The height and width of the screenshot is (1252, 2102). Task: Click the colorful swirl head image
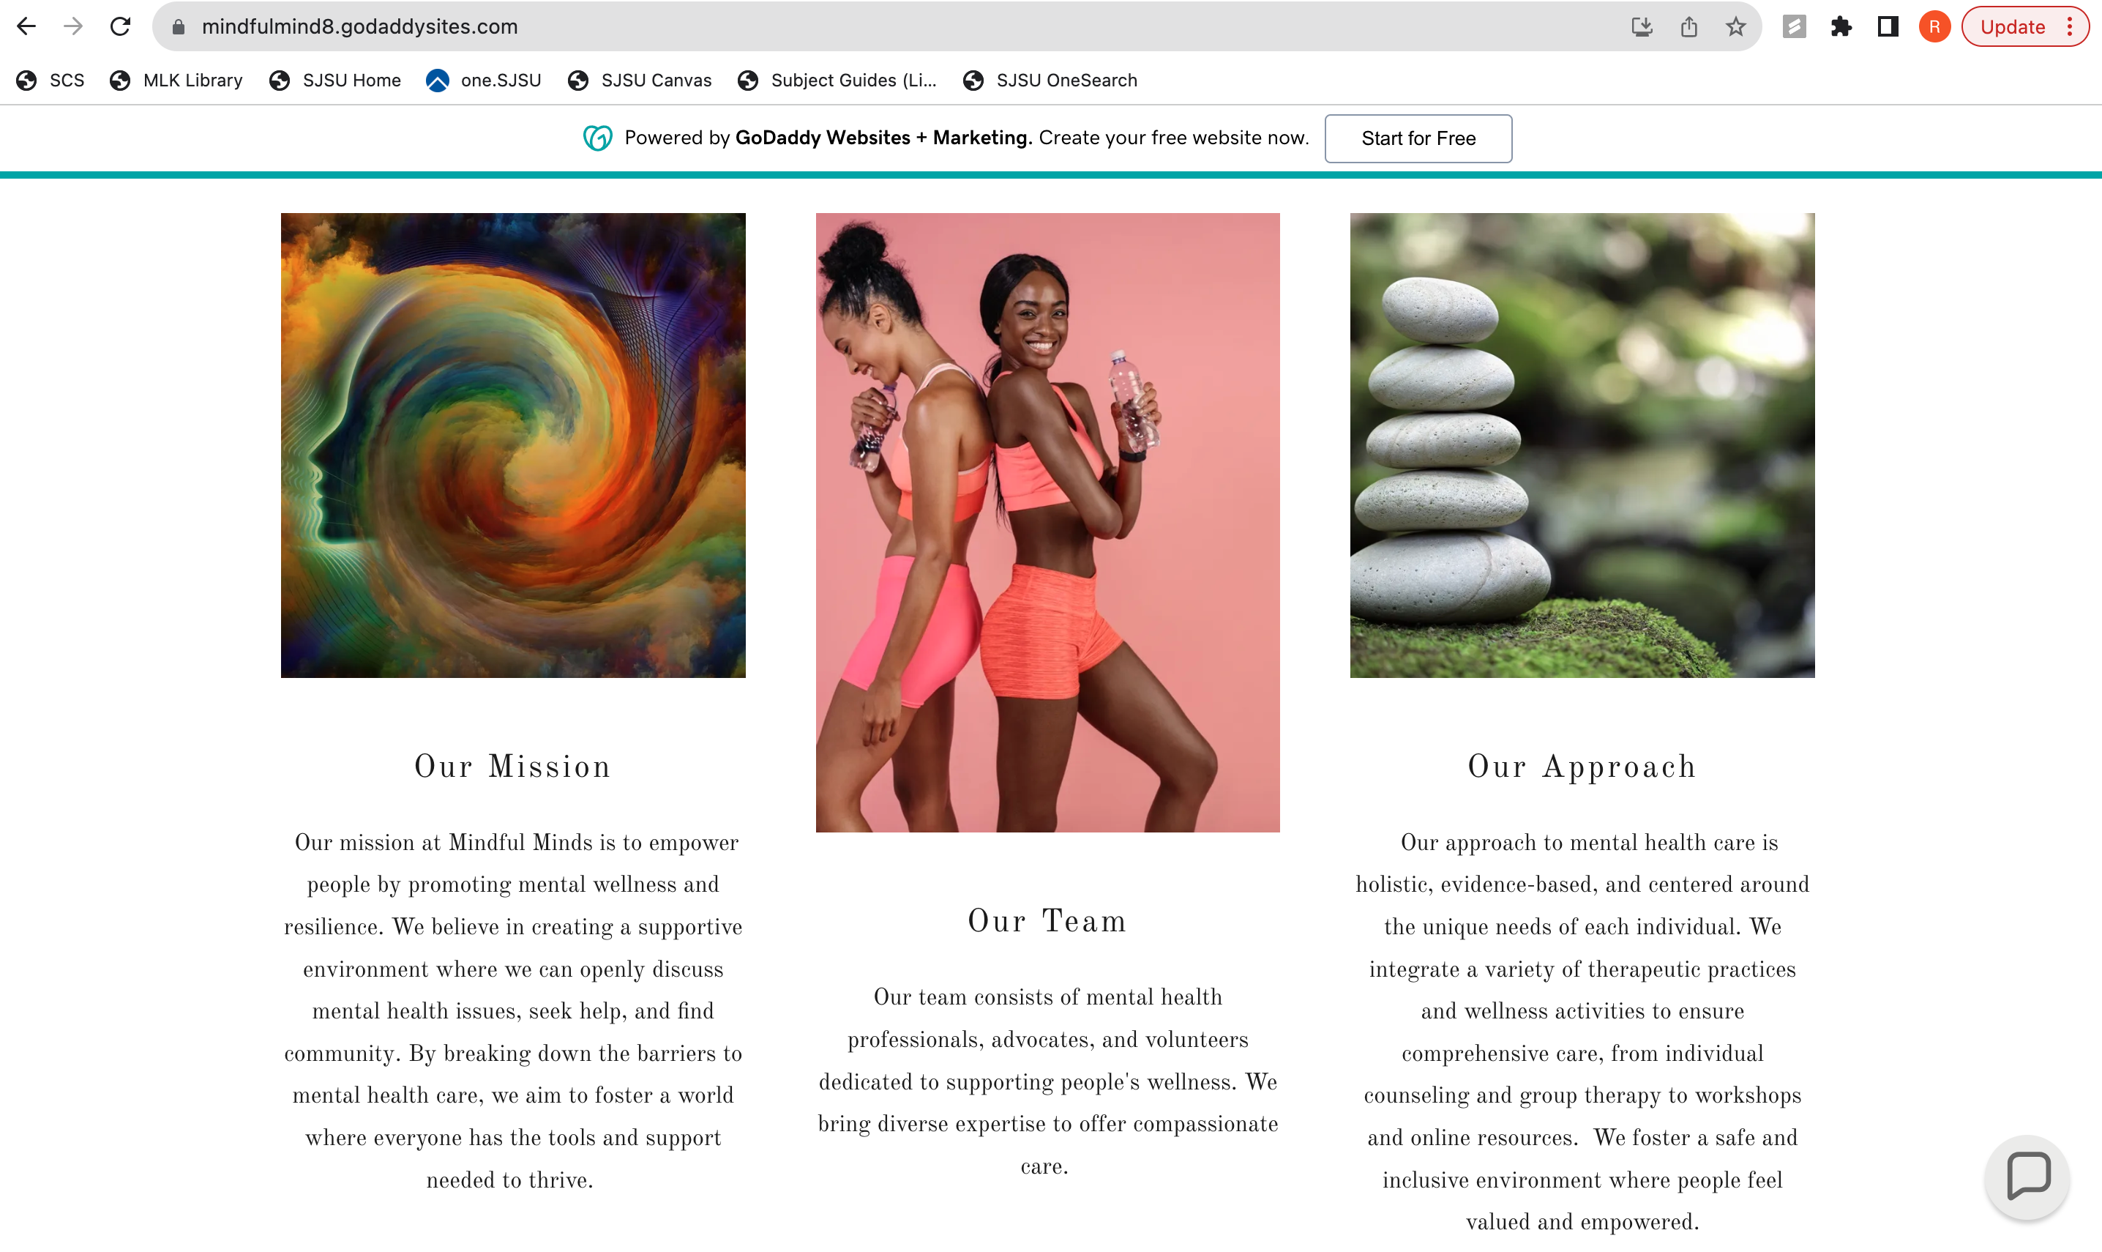pyautogui.click(x=512, y=444)
